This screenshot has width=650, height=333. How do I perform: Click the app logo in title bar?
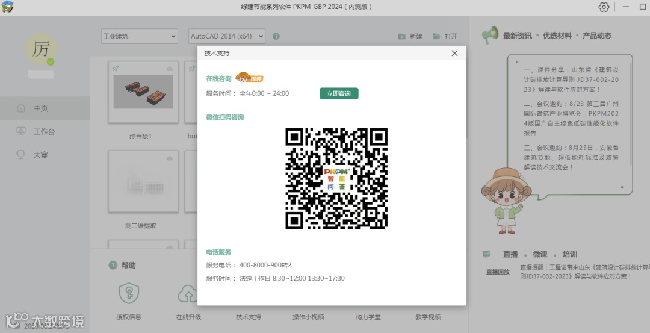(x=7, y=7)
